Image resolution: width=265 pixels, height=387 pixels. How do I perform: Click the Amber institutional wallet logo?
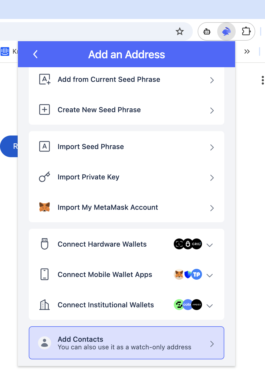coord(197,305)
